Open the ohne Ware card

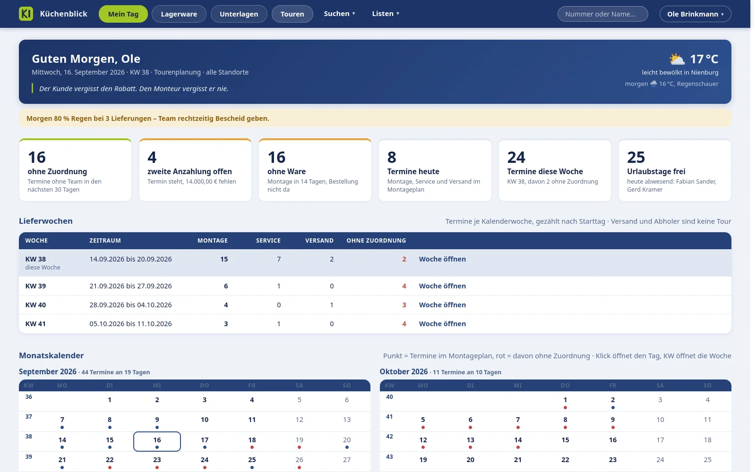click(315, 170)
